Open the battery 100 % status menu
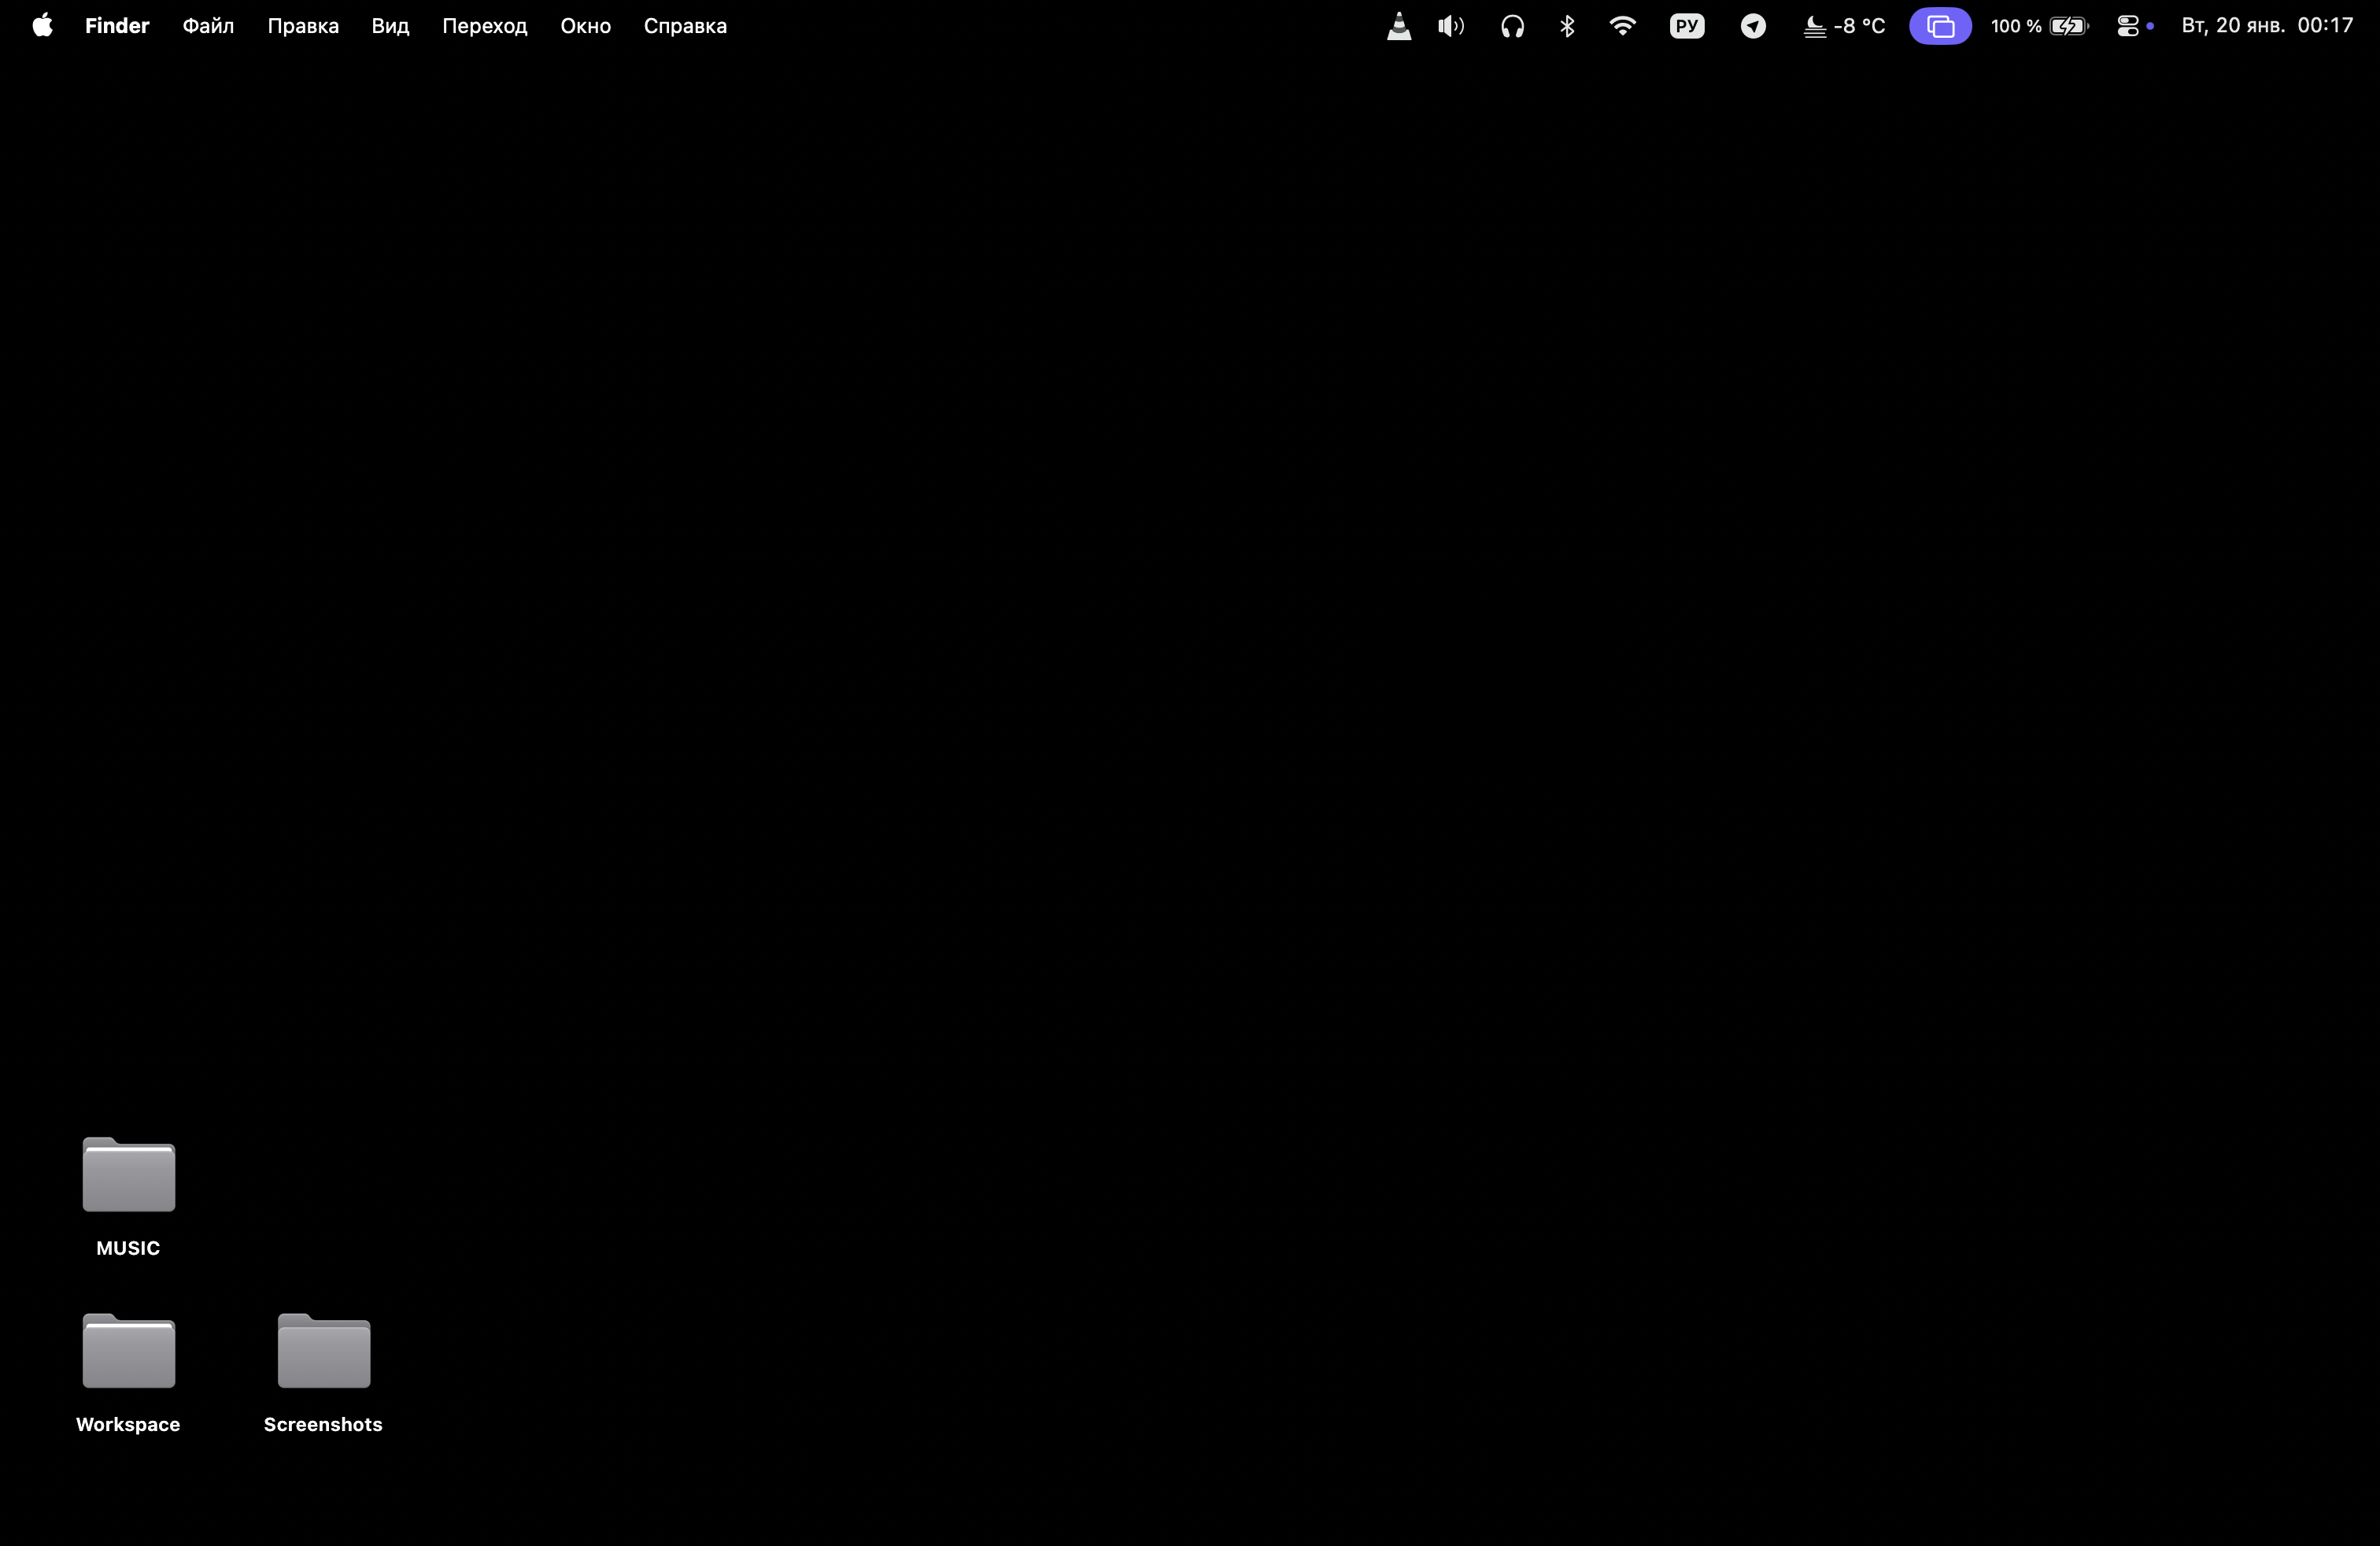Viewport: 2380px width, 1546px height. [2039, 26]
